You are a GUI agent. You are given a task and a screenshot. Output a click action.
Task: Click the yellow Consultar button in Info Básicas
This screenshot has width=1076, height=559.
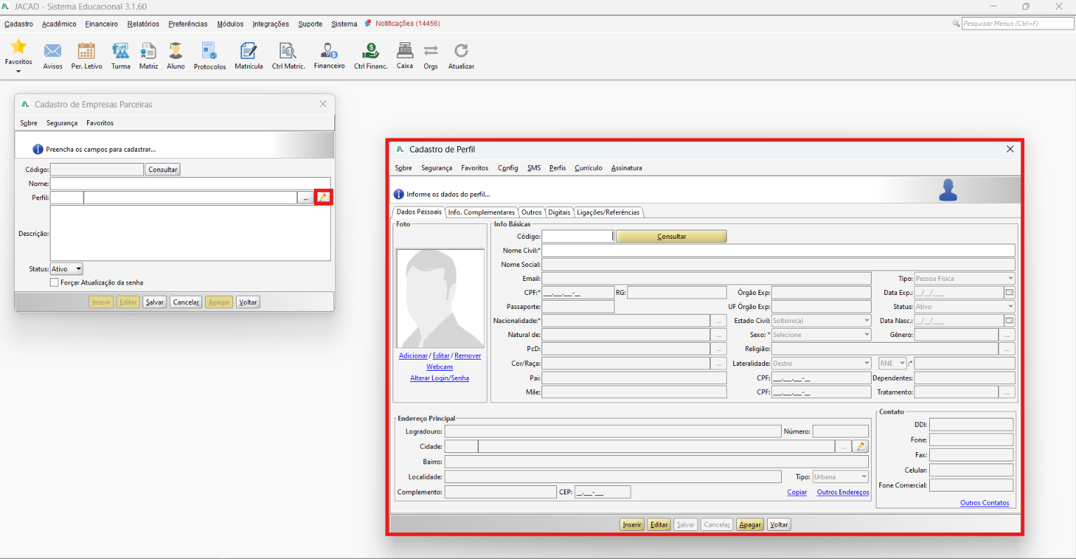(671, 237)
